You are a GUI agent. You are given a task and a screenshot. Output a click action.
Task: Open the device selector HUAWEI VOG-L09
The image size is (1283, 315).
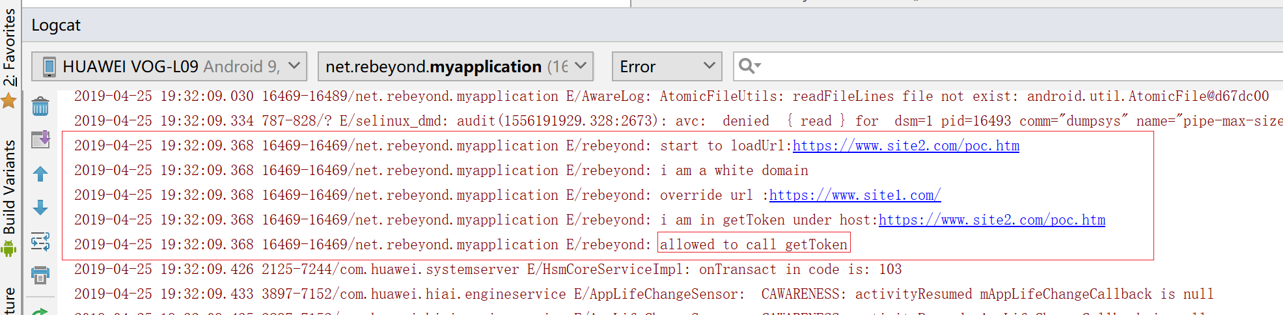[x=169, y=66]
